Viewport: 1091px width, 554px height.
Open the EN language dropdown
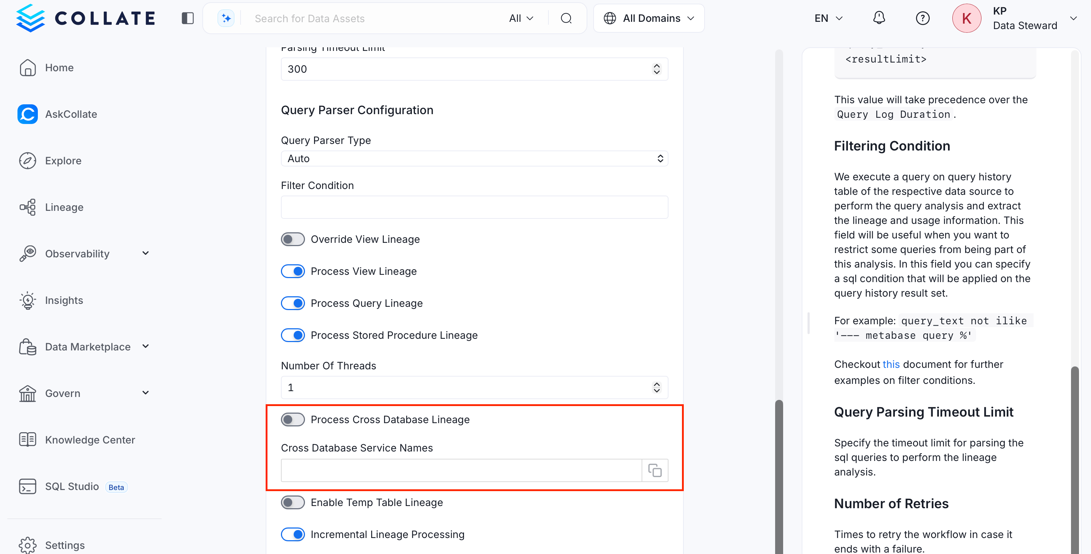828,18
